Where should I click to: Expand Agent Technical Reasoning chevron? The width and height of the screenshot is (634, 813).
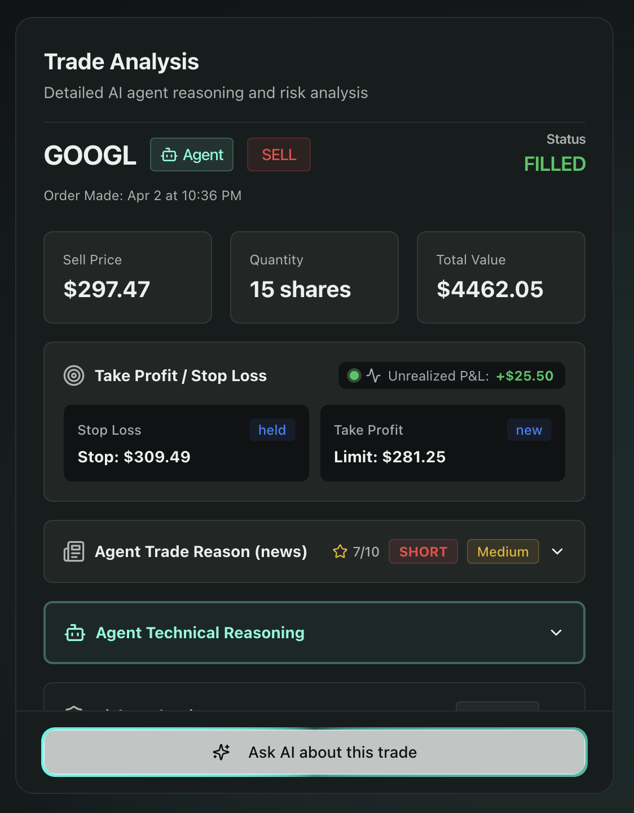[x=556, y=633]
